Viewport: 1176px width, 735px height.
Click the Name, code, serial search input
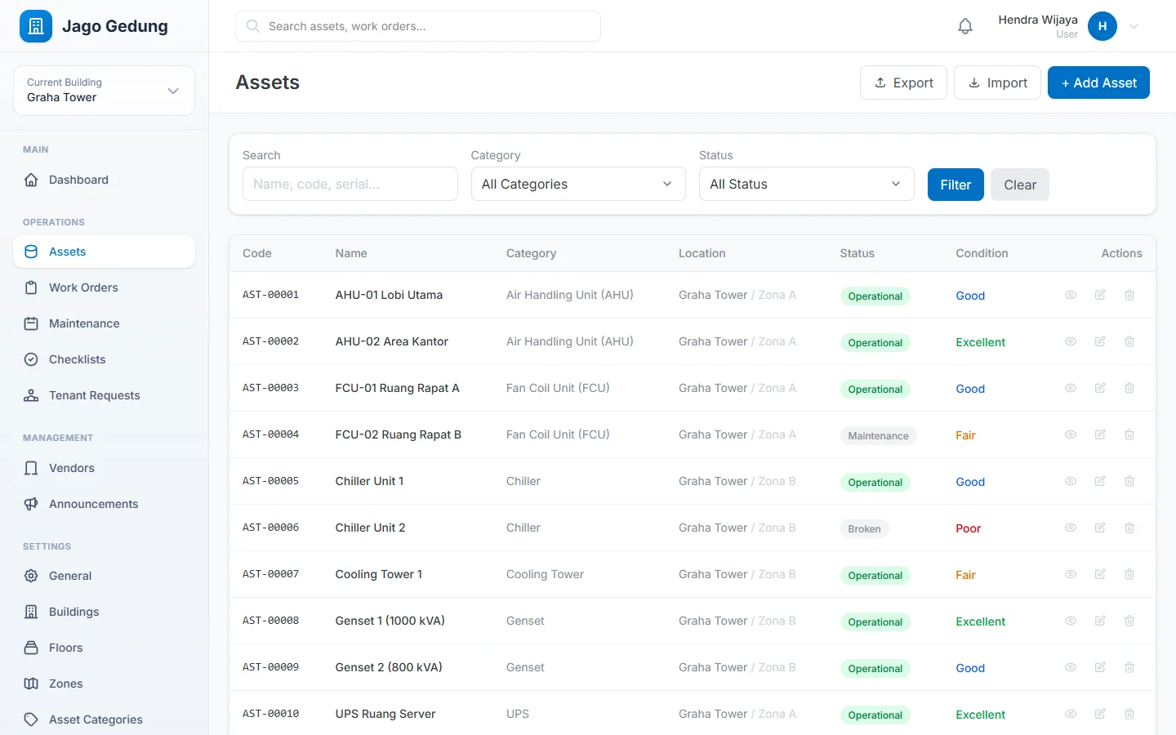click(x=350, y=184)
